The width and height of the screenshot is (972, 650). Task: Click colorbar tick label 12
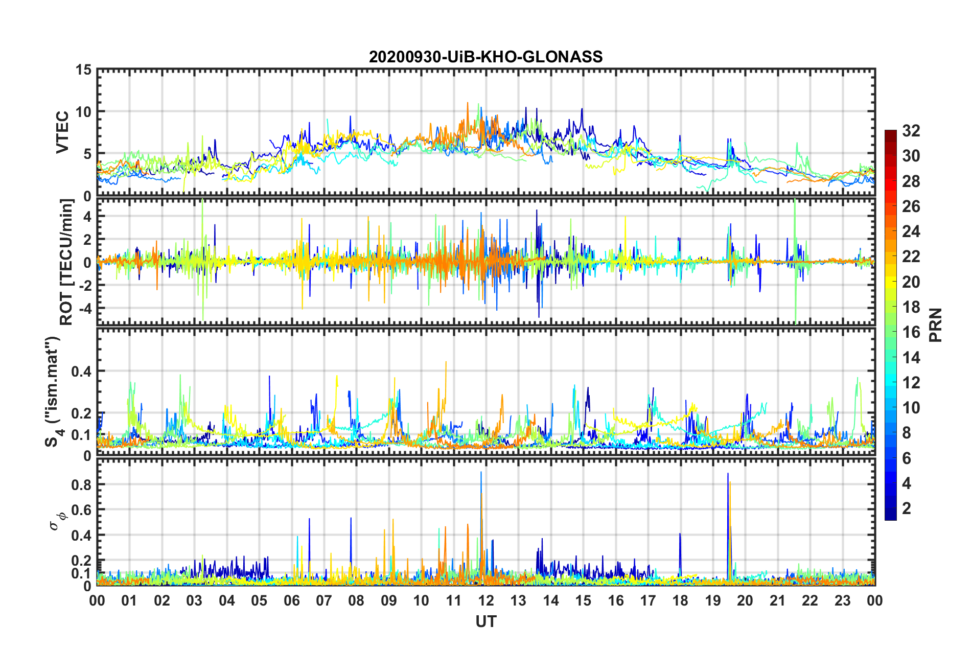point(911,383)
